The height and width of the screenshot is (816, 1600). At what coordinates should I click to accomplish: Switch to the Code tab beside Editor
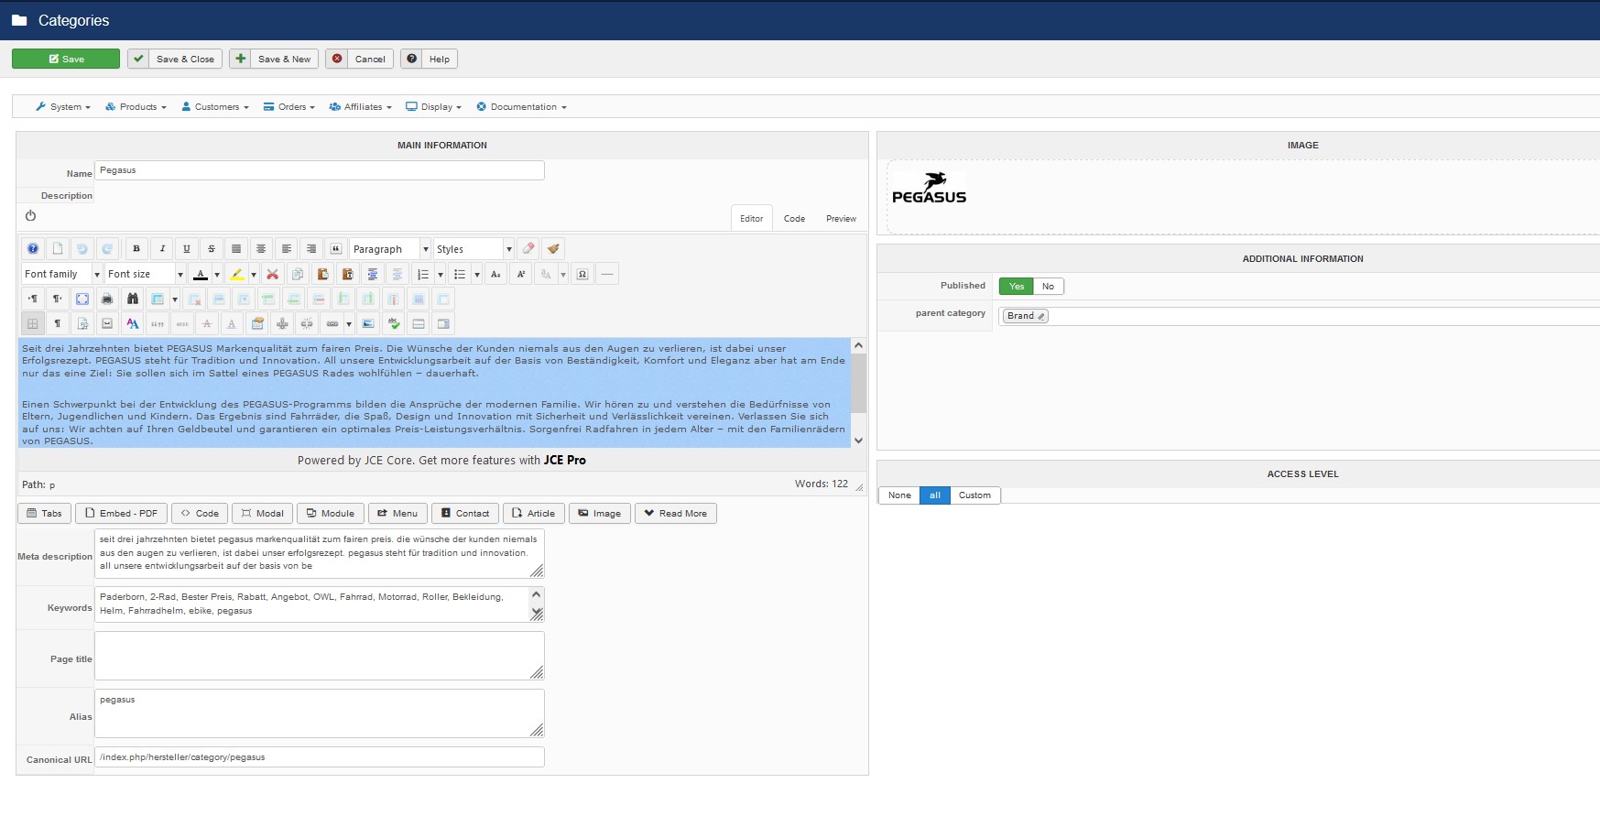point(794,219)
